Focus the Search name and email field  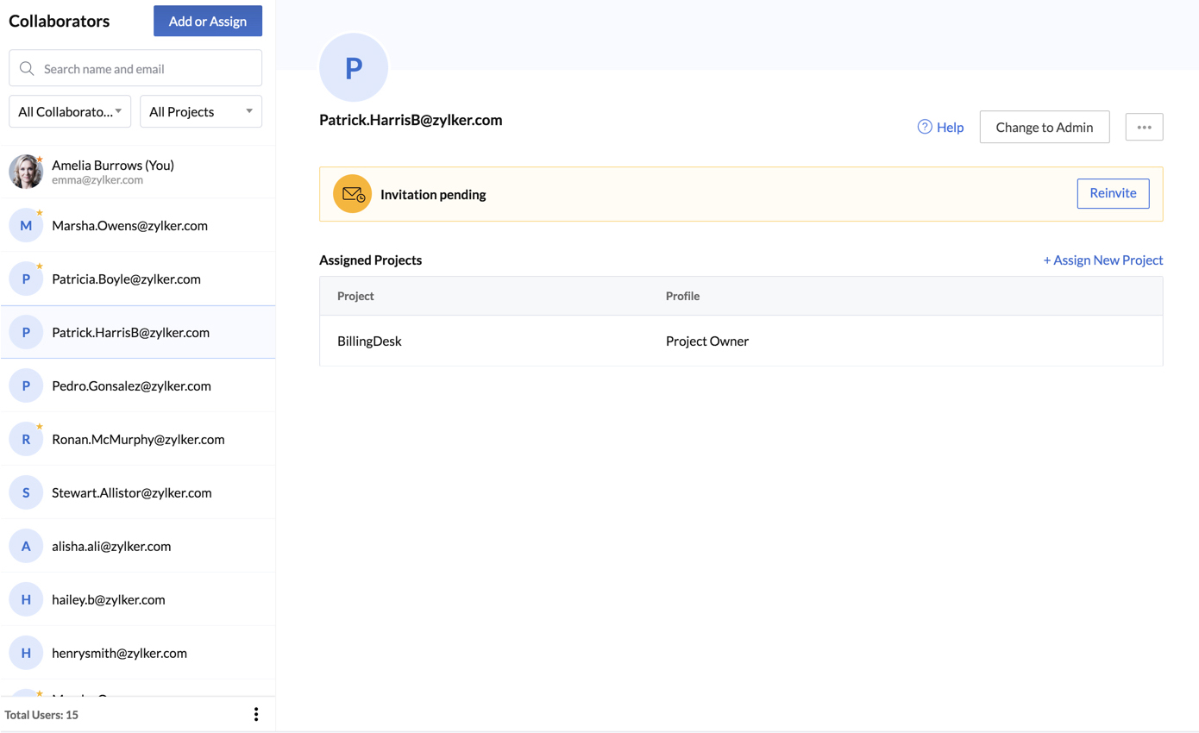pyautogui.click(x=147, y=69)
